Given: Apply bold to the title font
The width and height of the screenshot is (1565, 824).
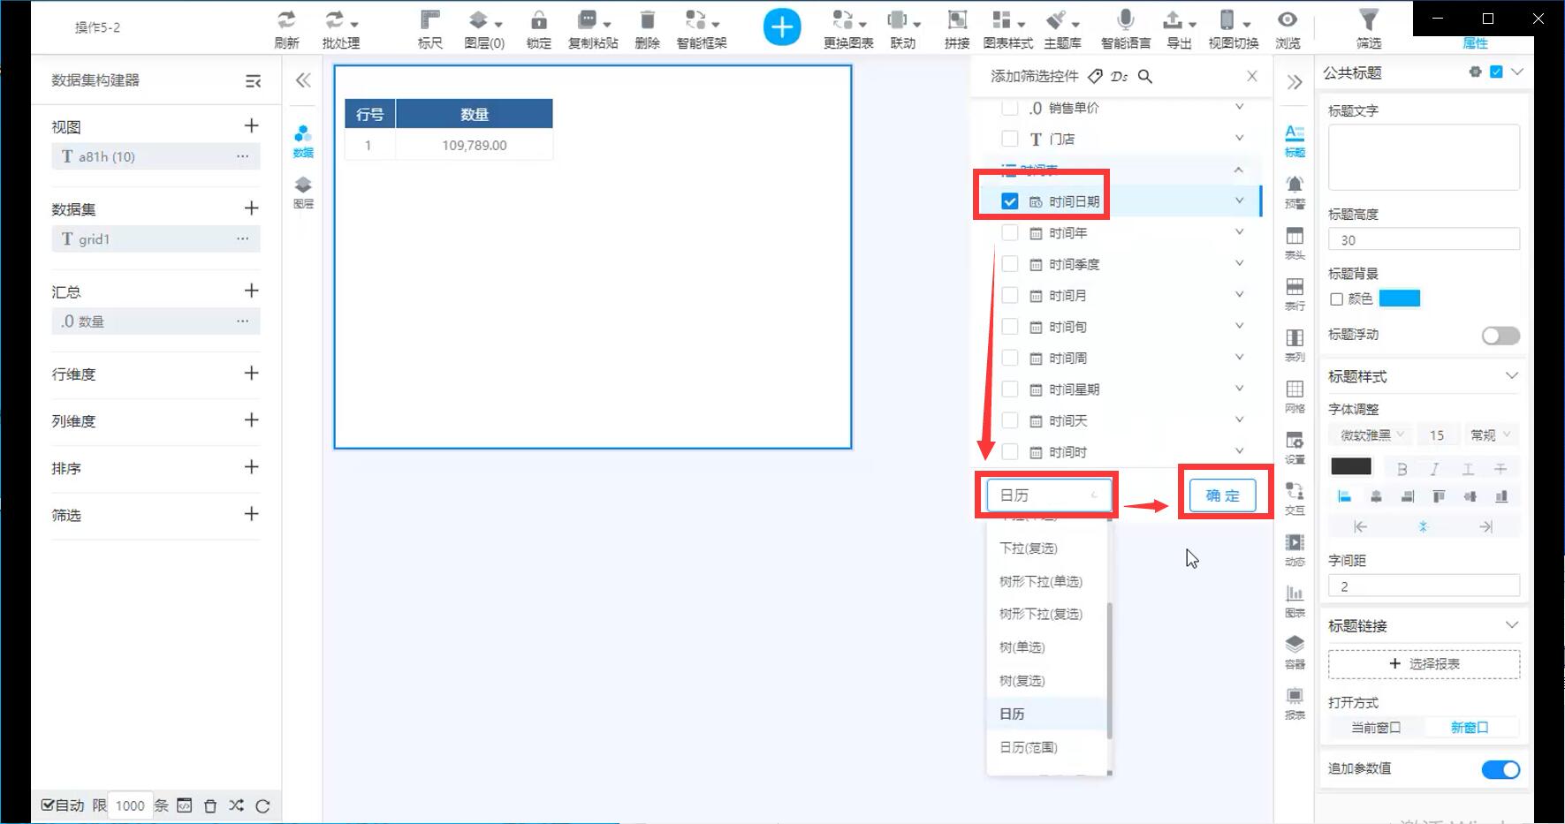Looking at the screenshot, I should 1402,469.
